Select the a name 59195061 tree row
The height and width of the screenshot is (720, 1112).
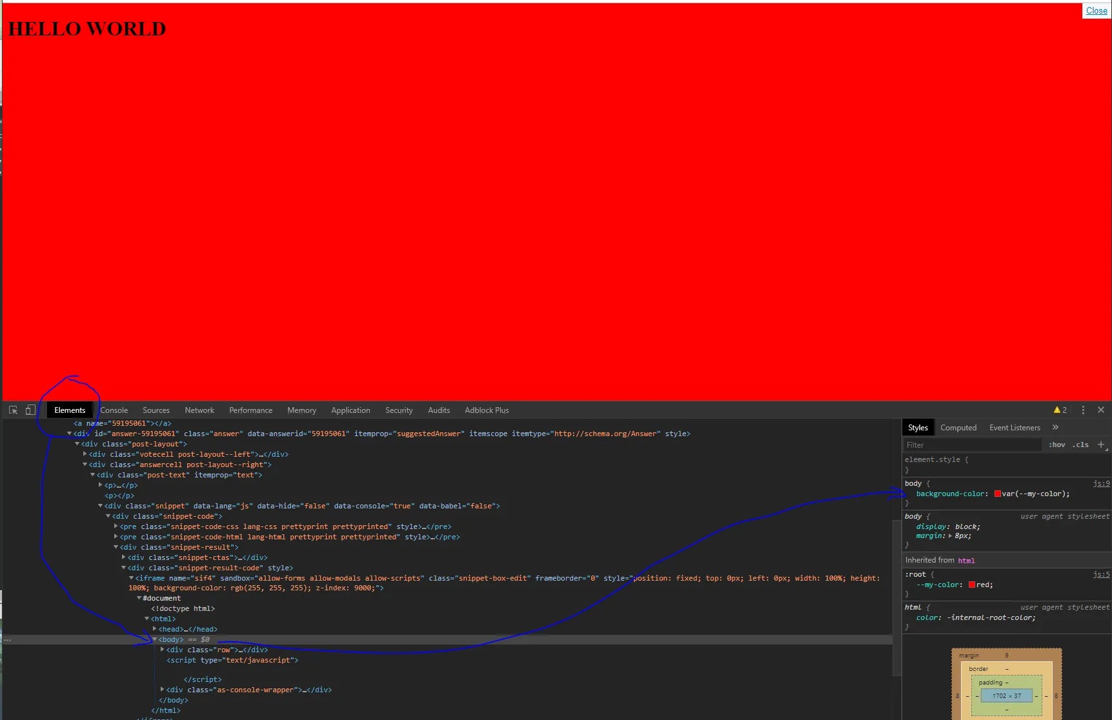(x=123, y=423)
